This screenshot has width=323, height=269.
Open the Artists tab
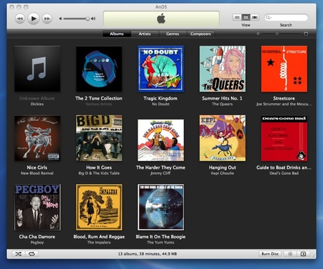pos(145,34)
